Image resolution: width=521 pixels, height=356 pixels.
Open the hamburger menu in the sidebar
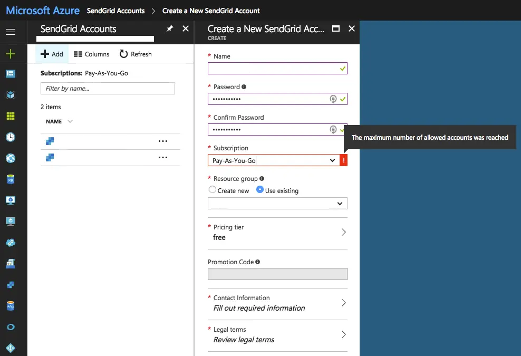click(x=11, y=32)
